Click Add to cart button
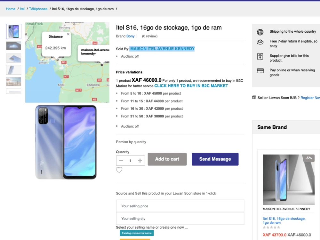The width and height of the screenshot is (320, 240). (x=167, y=159)
